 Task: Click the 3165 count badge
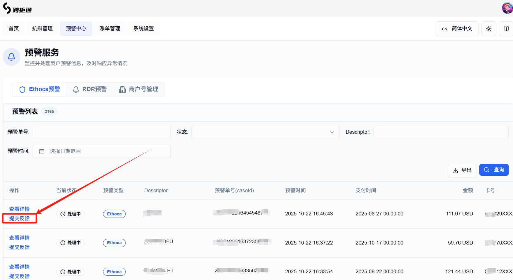pos(49,111)
